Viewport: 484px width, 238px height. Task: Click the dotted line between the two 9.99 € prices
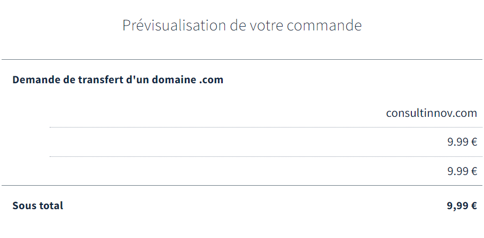[266, 156]
